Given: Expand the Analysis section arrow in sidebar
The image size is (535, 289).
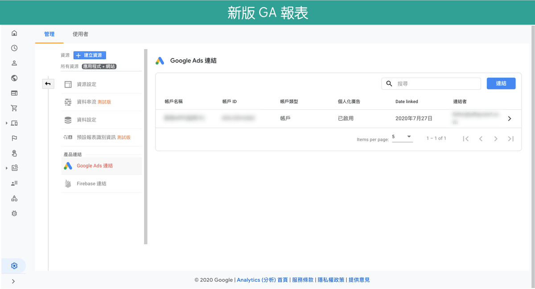Looking at the screenshot, I should coord(7,168).
